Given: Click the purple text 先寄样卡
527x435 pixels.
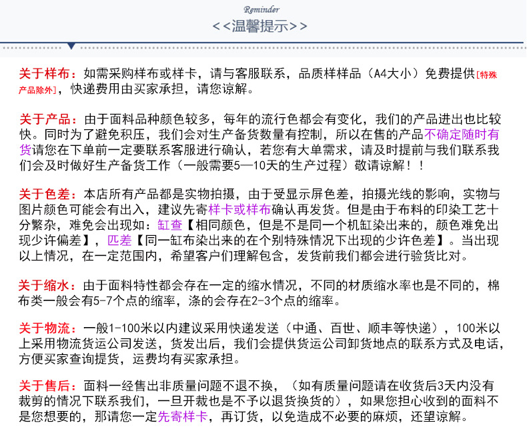Looking at the screenshot, I should [183, 417].
